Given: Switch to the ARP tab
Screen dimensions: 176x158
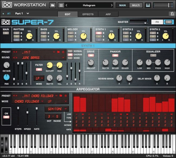Looking at the screenshot, I should pos(108,14).
